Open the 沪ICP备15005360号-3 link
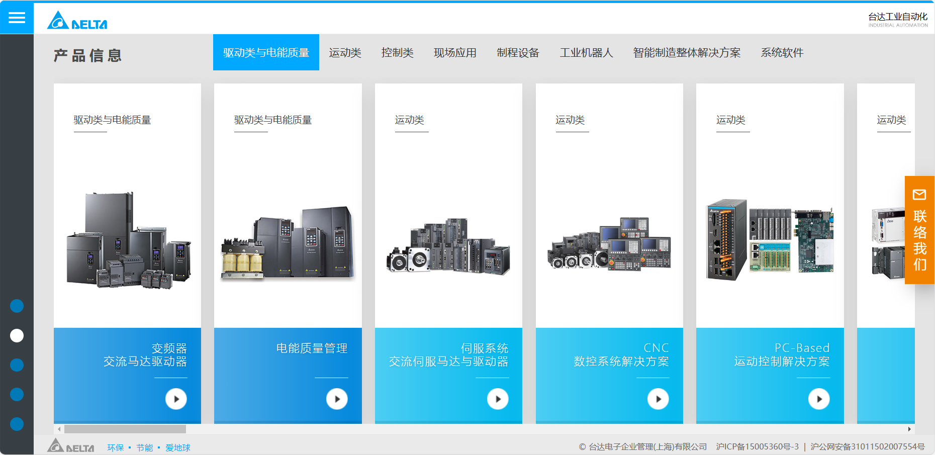The height and width of the screenshot is (455, 935). coord(757,446)
